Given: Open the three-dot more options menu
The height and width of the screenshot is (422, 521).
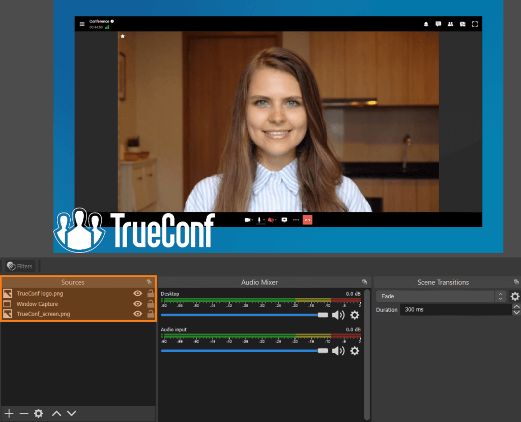Looking at the screenshot, I should point(296,220).
